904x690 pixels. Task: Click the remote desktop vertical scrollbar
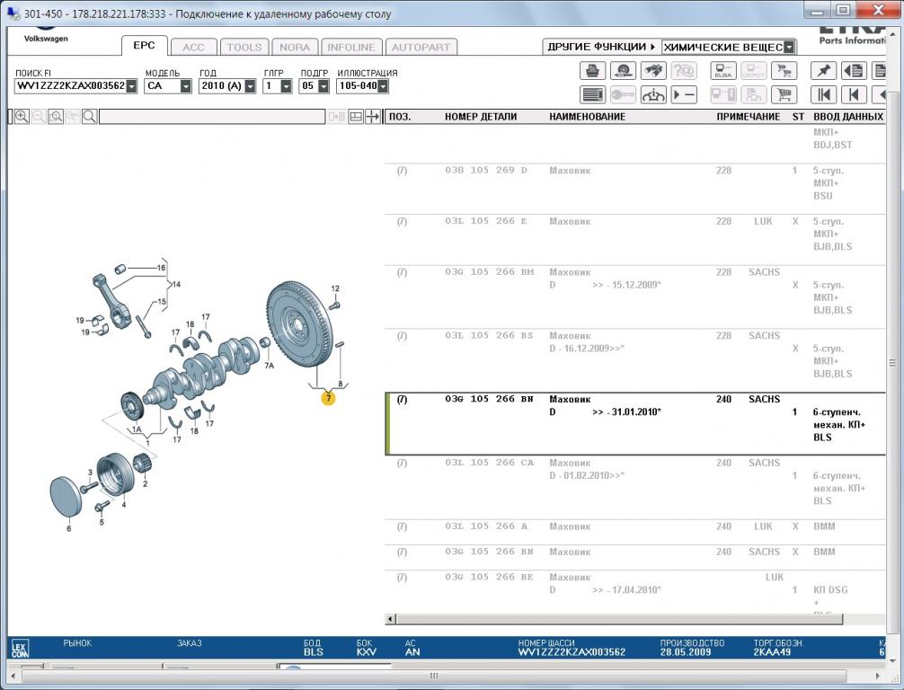(x=892, y=363)
